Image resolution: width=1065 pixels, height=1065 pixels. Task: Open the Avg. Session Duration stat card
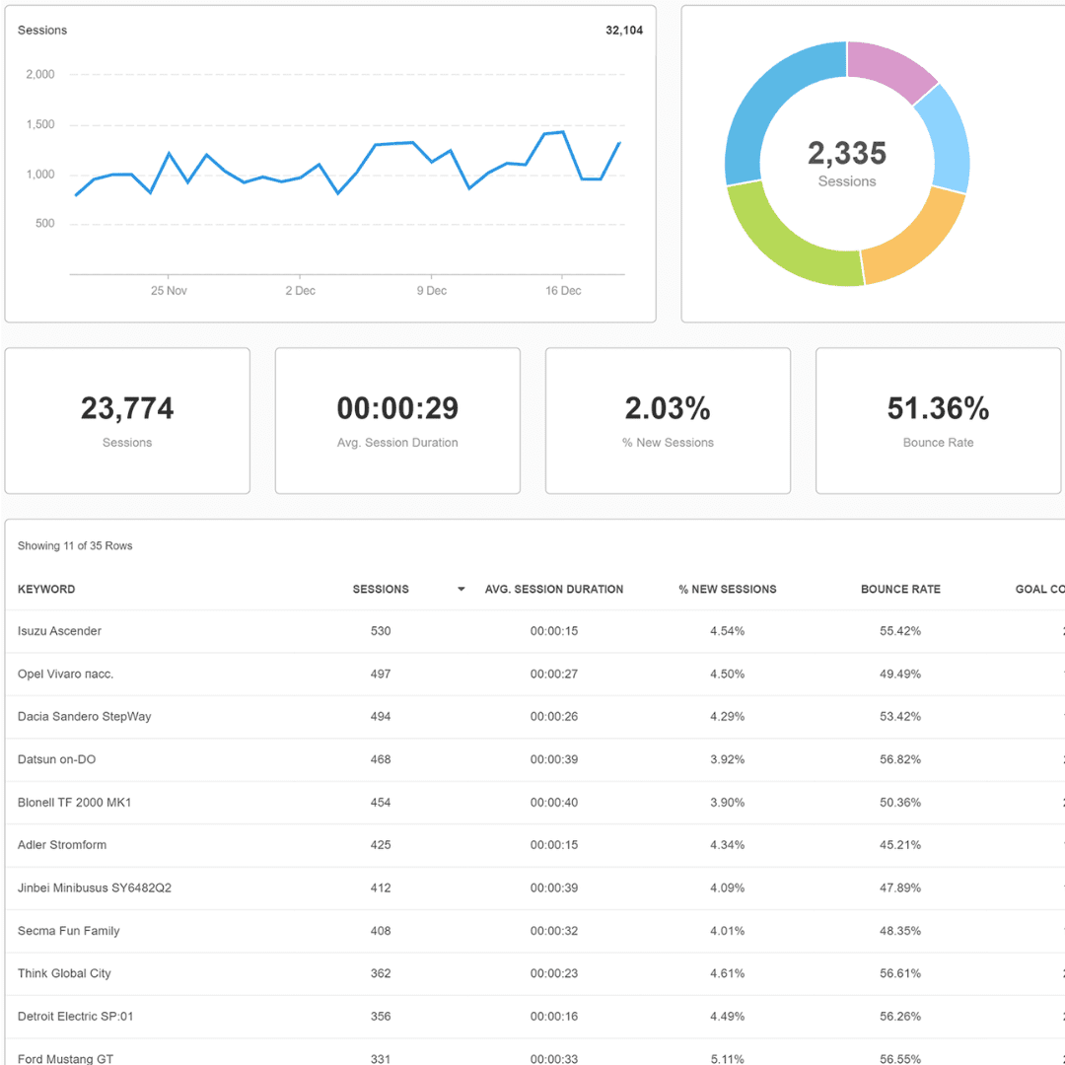[397, 421]
